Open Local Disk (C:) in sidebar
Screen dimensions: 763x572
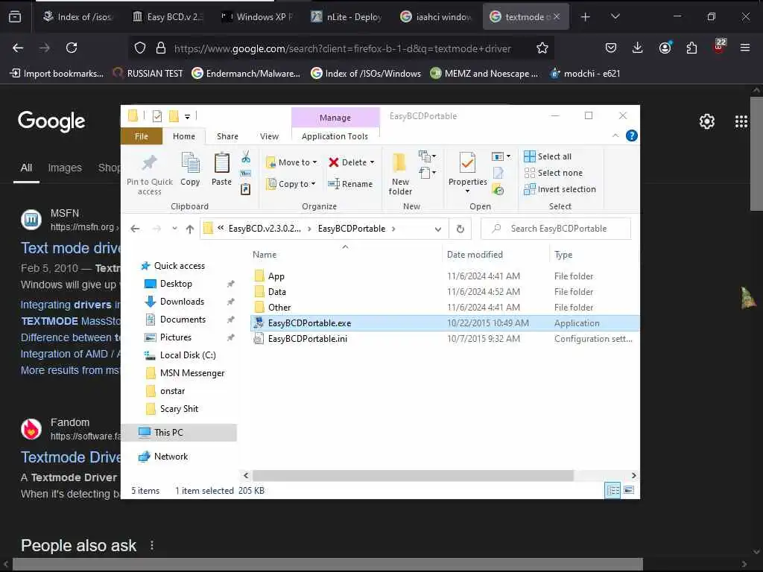point(188,355)
